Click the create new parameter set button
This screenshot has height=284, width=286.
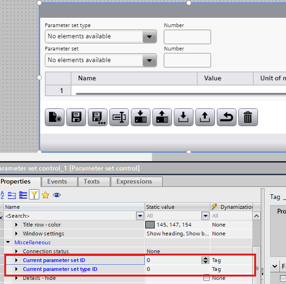point(55,117)
